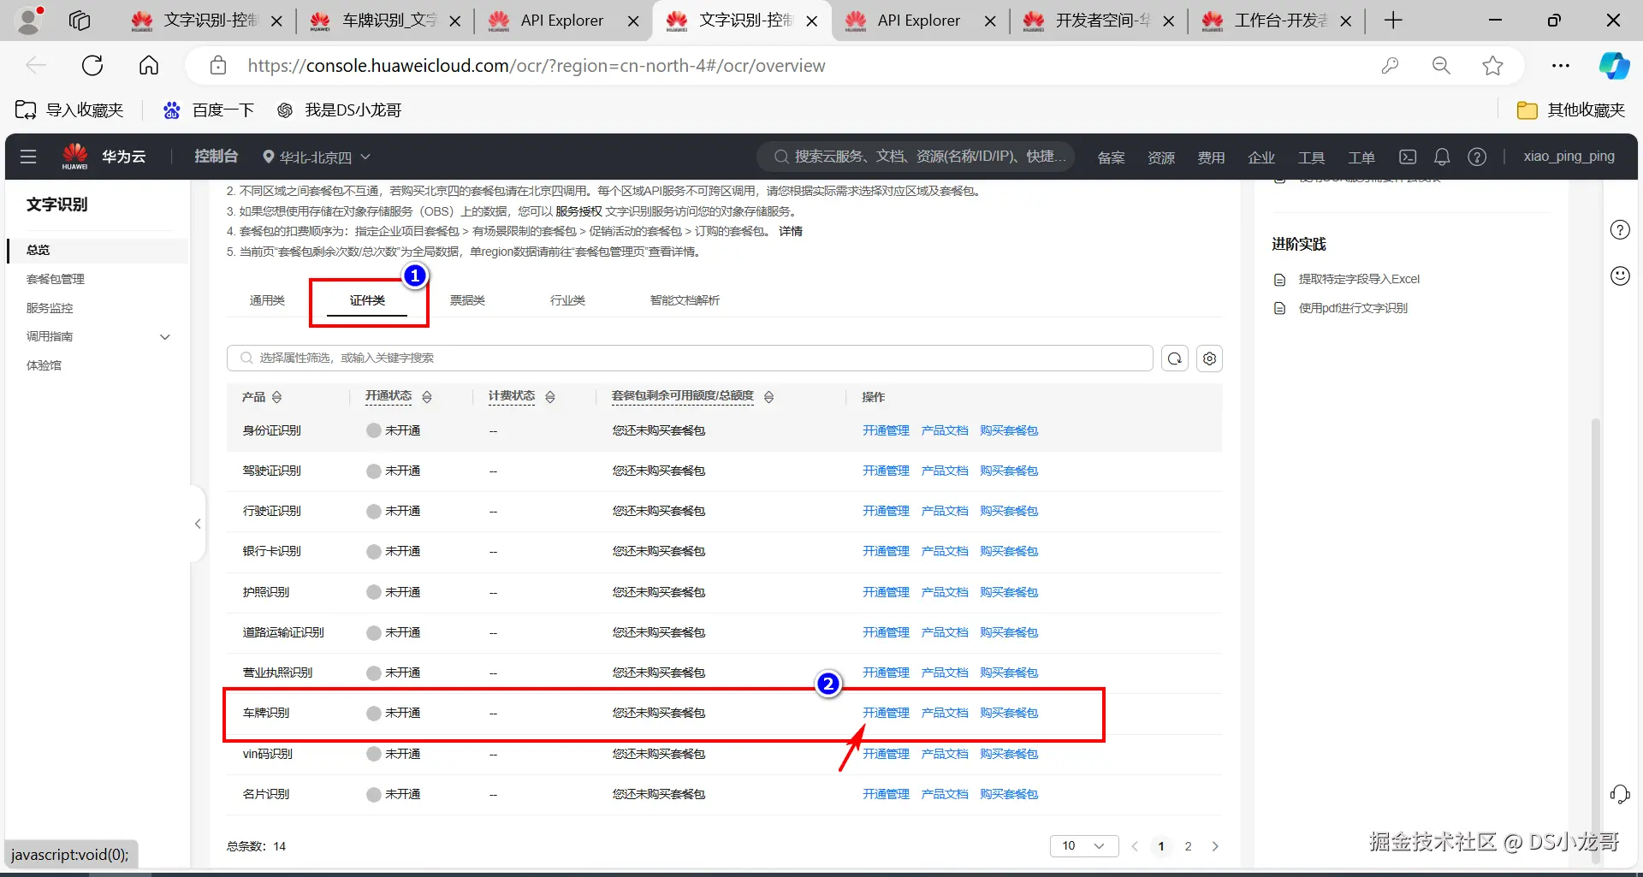
Task: Go to the browser home page
Action: click(149, 66)
